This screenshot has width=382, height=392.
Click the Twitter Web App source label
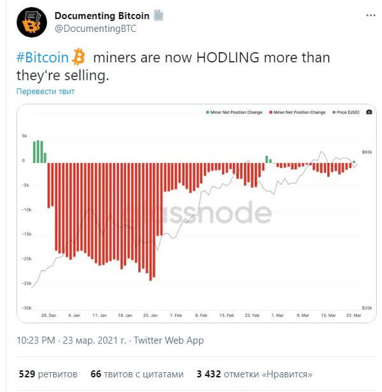(169, 340)
